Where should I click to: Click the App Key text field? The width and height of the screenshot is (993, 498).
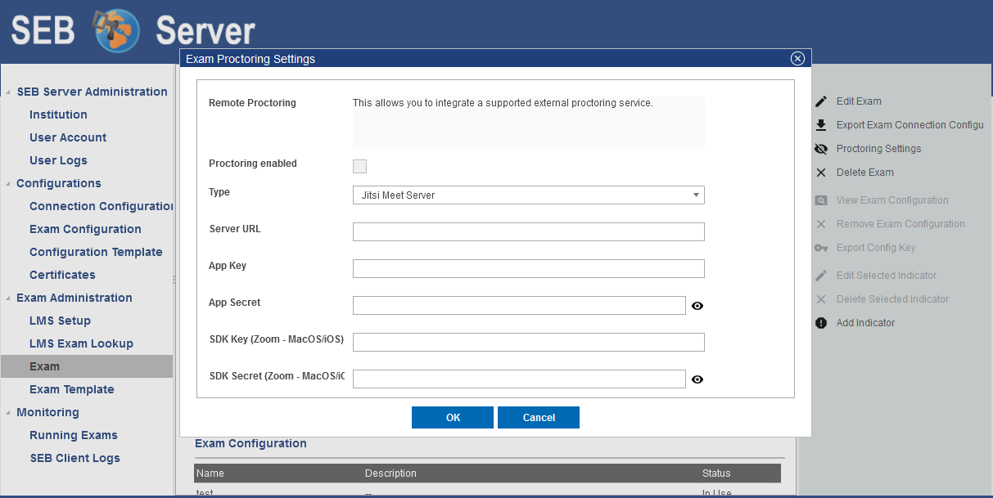pos(528,269)
